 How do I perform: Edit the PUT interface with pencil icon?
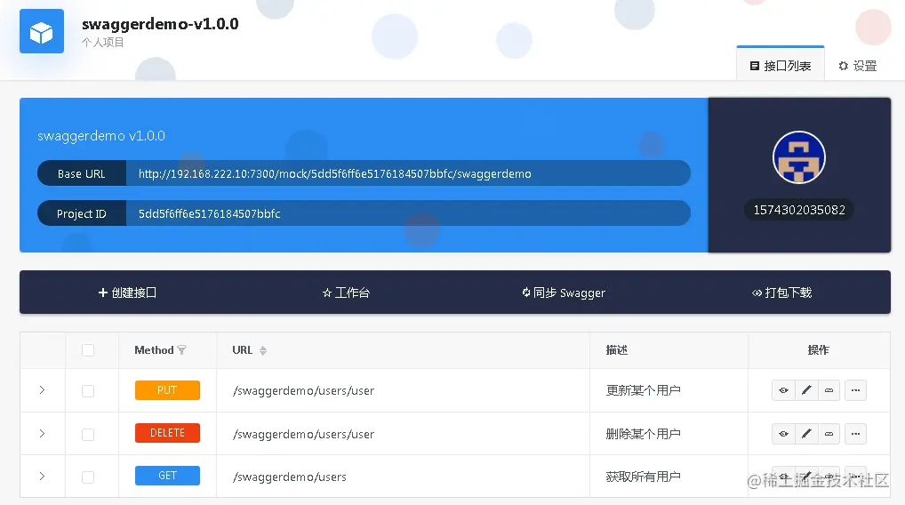pos(806,390)
